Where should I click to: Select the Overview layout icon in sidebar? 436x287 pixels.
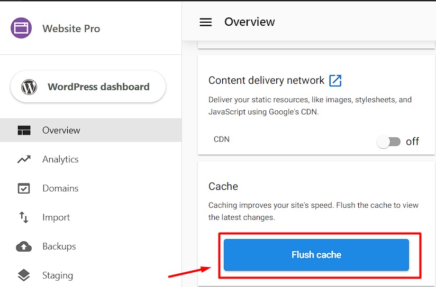tap(24, 130)
